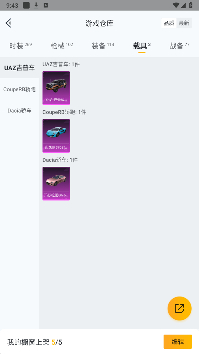Select CoupeRB轿跑 category in sidebar
Image resolution: width=199 pixels, height=354 pixels.
pos(19,89)
